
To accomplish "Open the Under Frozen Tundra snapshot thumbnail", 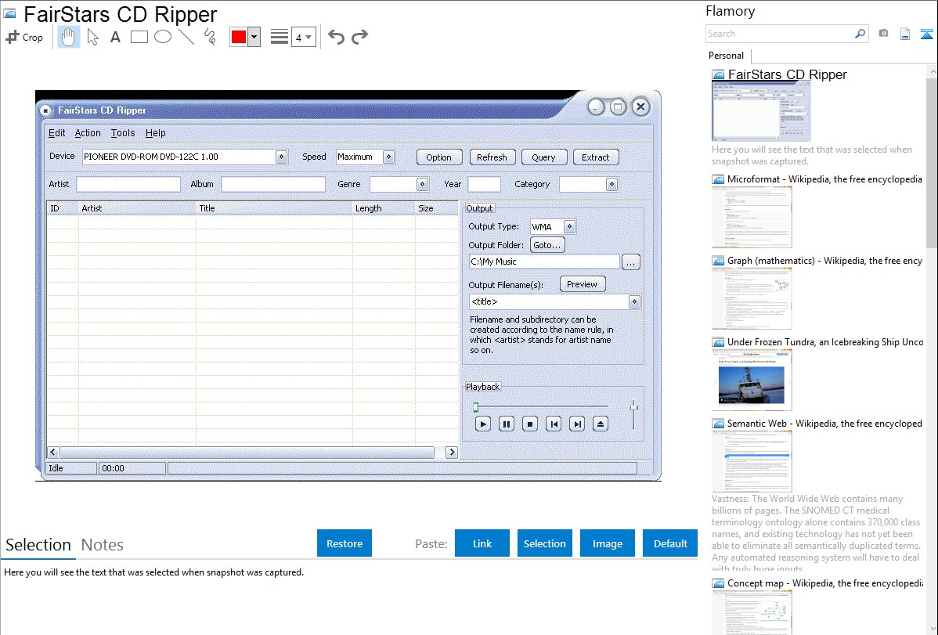I will [x=752, y=380].
